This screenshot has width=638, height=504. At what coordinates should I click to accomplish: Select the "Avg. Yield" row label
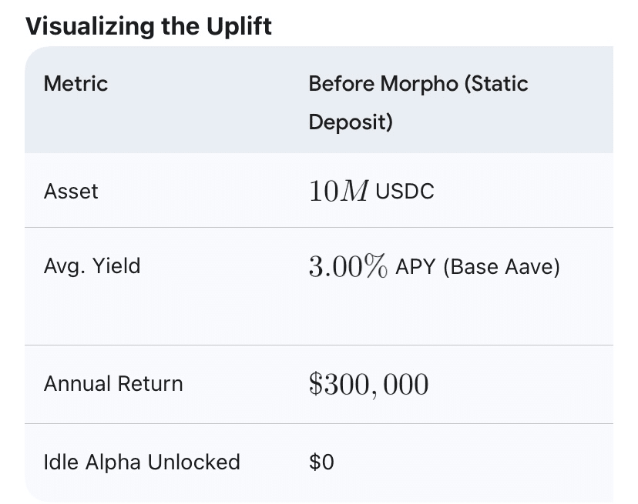92,266
